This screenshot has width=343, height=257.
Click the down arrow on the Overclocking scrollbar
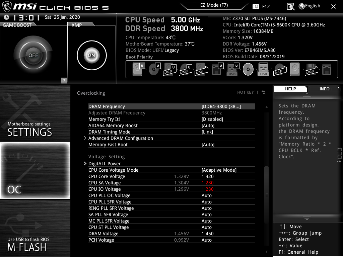click(266, 252)
